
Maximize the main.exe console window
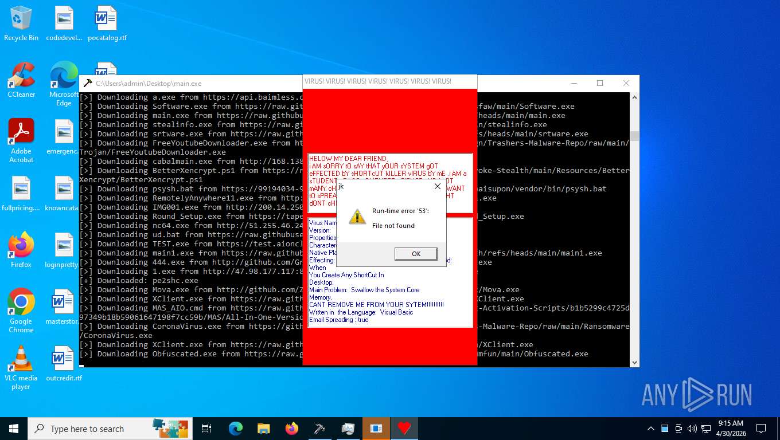pos(600,83)
